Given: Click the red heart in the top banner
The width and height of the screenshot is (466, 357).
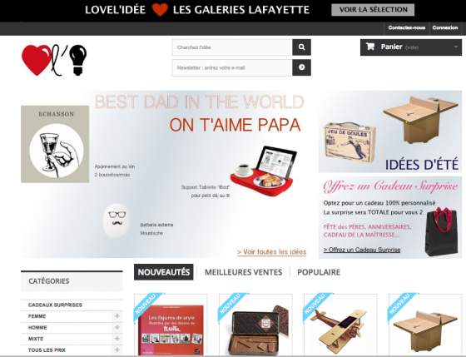Looking at the screenshot, I should click(160, 10).
